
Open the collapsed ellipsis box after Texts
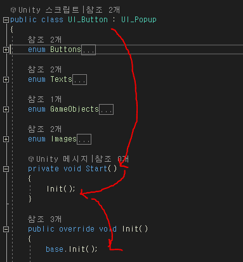click(79, 80)
